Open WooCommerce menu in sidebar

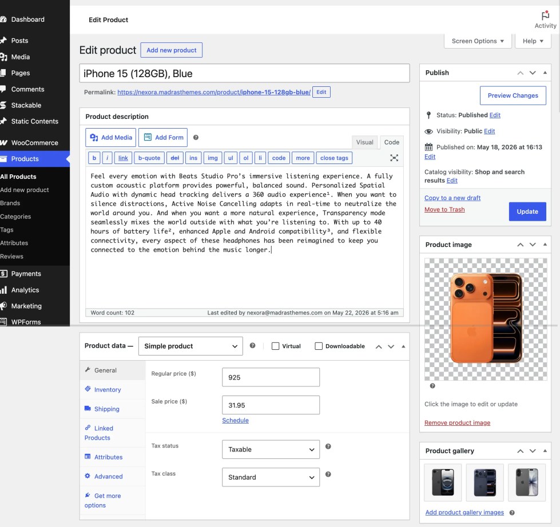tap(35, 143)
